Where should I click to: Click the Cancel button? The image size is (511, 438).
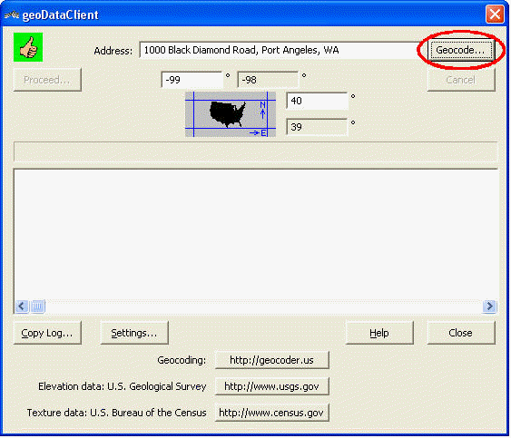click(461, 80)
